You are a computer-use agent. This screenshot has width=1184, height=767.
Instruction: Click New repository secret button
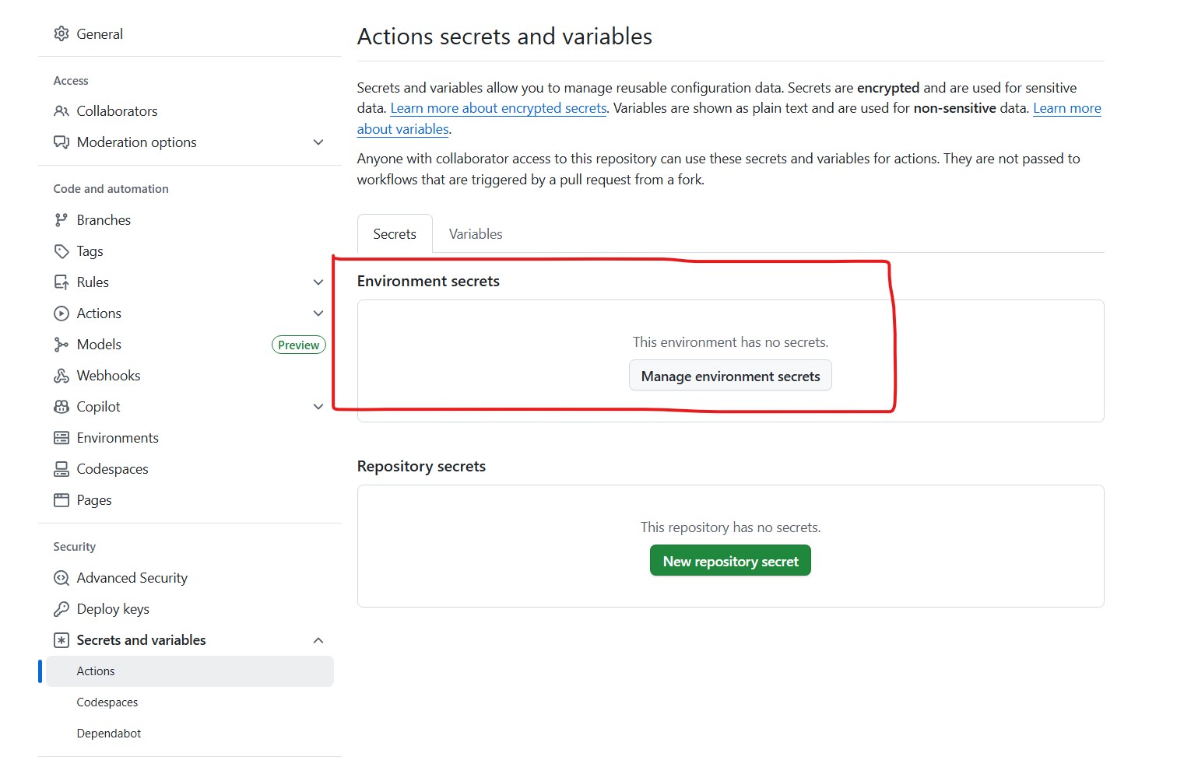730,561
